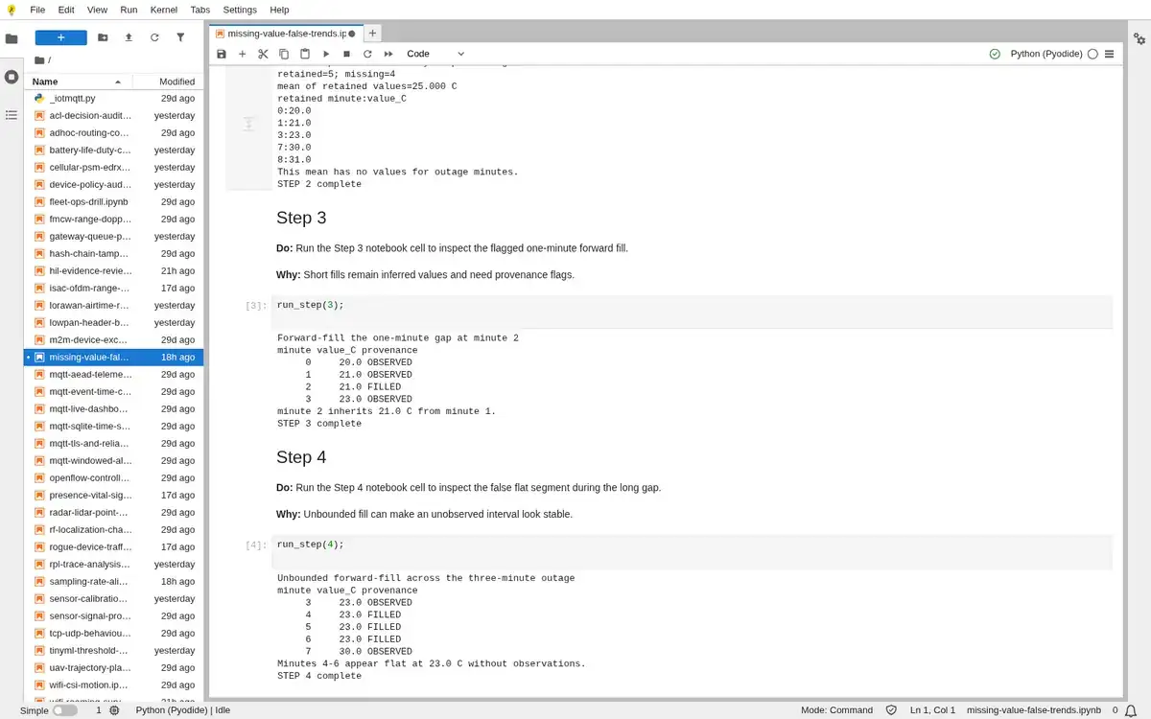Open the Tabs menu
This screenshot has height=719, width=1151.
coord(200,10)
